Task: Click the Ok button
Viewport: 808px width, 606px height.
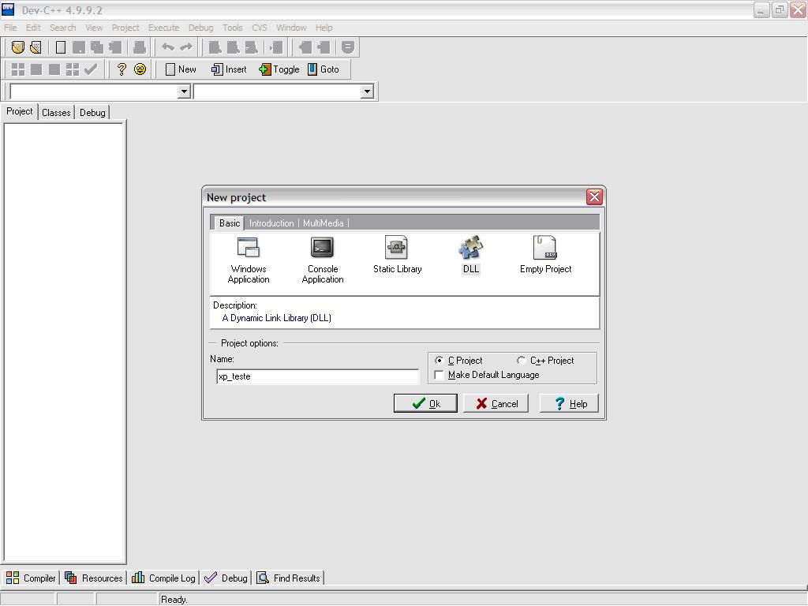Action: 425,403
